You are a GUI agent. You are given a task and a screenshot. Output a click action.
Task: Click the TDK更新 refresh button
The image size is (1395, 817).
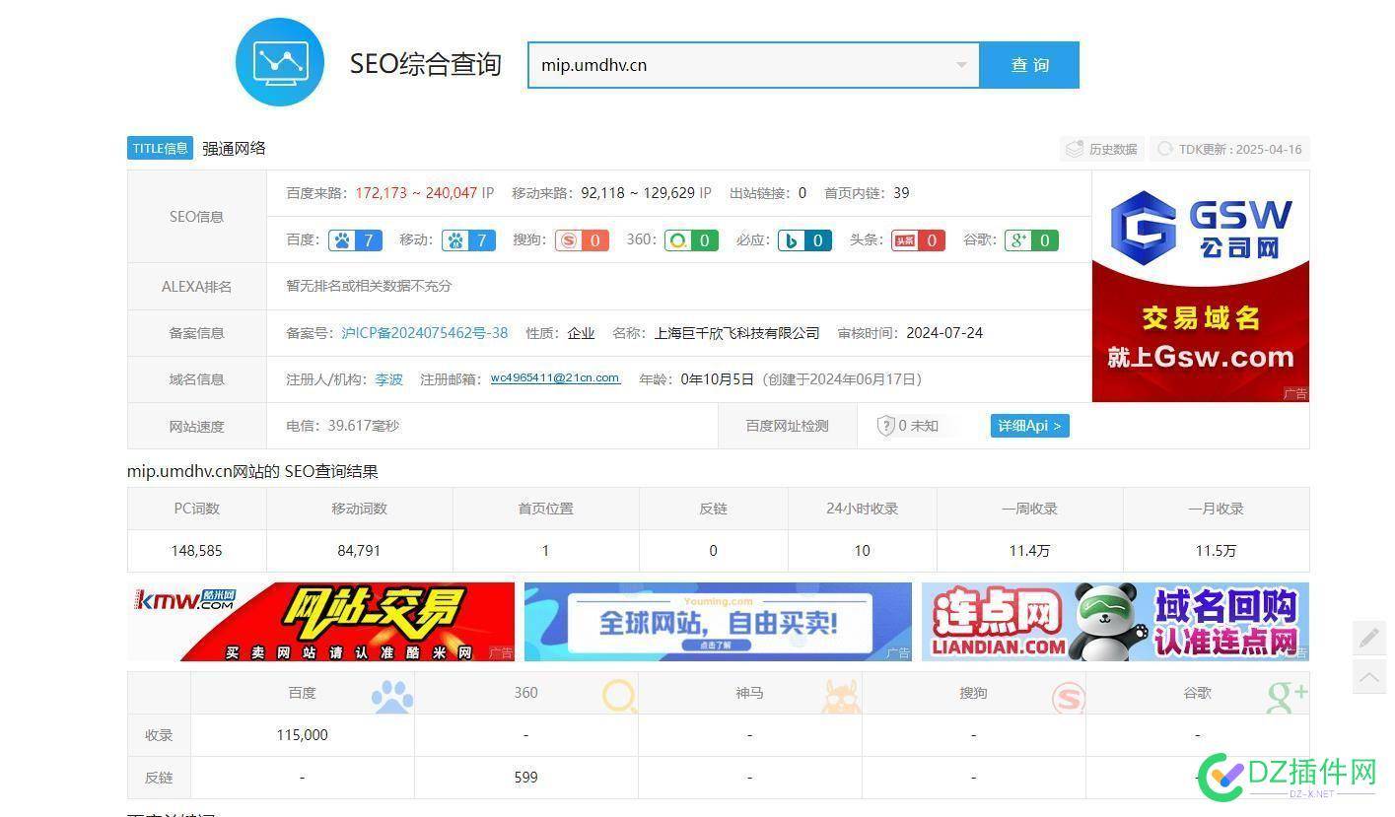(1229, 149)
